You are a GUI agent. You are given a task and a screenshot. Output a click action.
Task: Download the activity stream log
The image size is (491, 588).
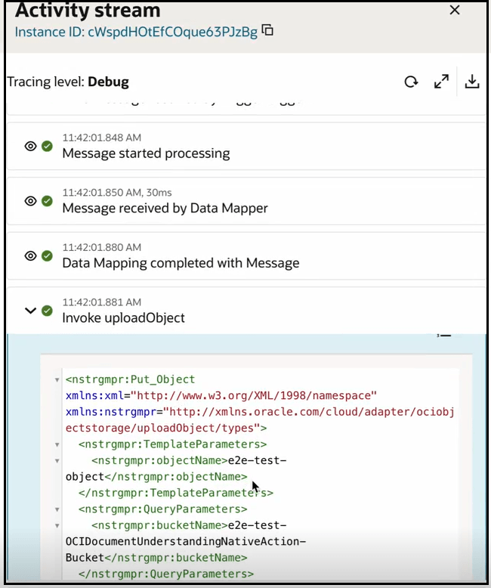point(472,82)
